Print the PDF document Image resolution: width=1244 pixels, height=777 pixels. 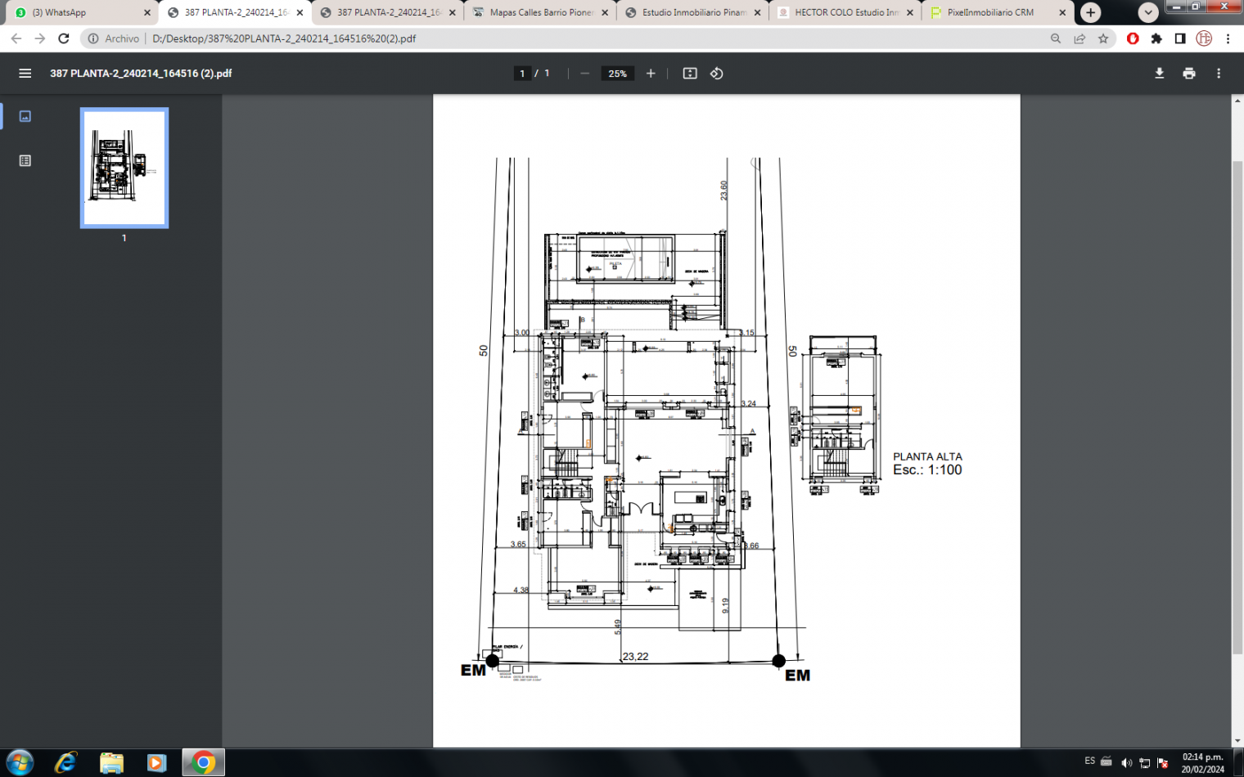click(1188, 74)
